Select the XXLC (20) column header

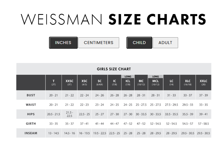tap(203, 83)
